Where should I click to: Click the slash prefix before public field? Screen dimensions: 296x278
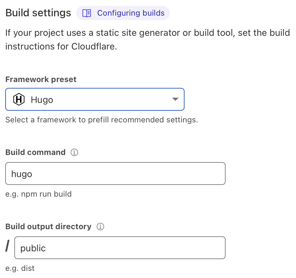pyautogui.click(x=7, y=246)
